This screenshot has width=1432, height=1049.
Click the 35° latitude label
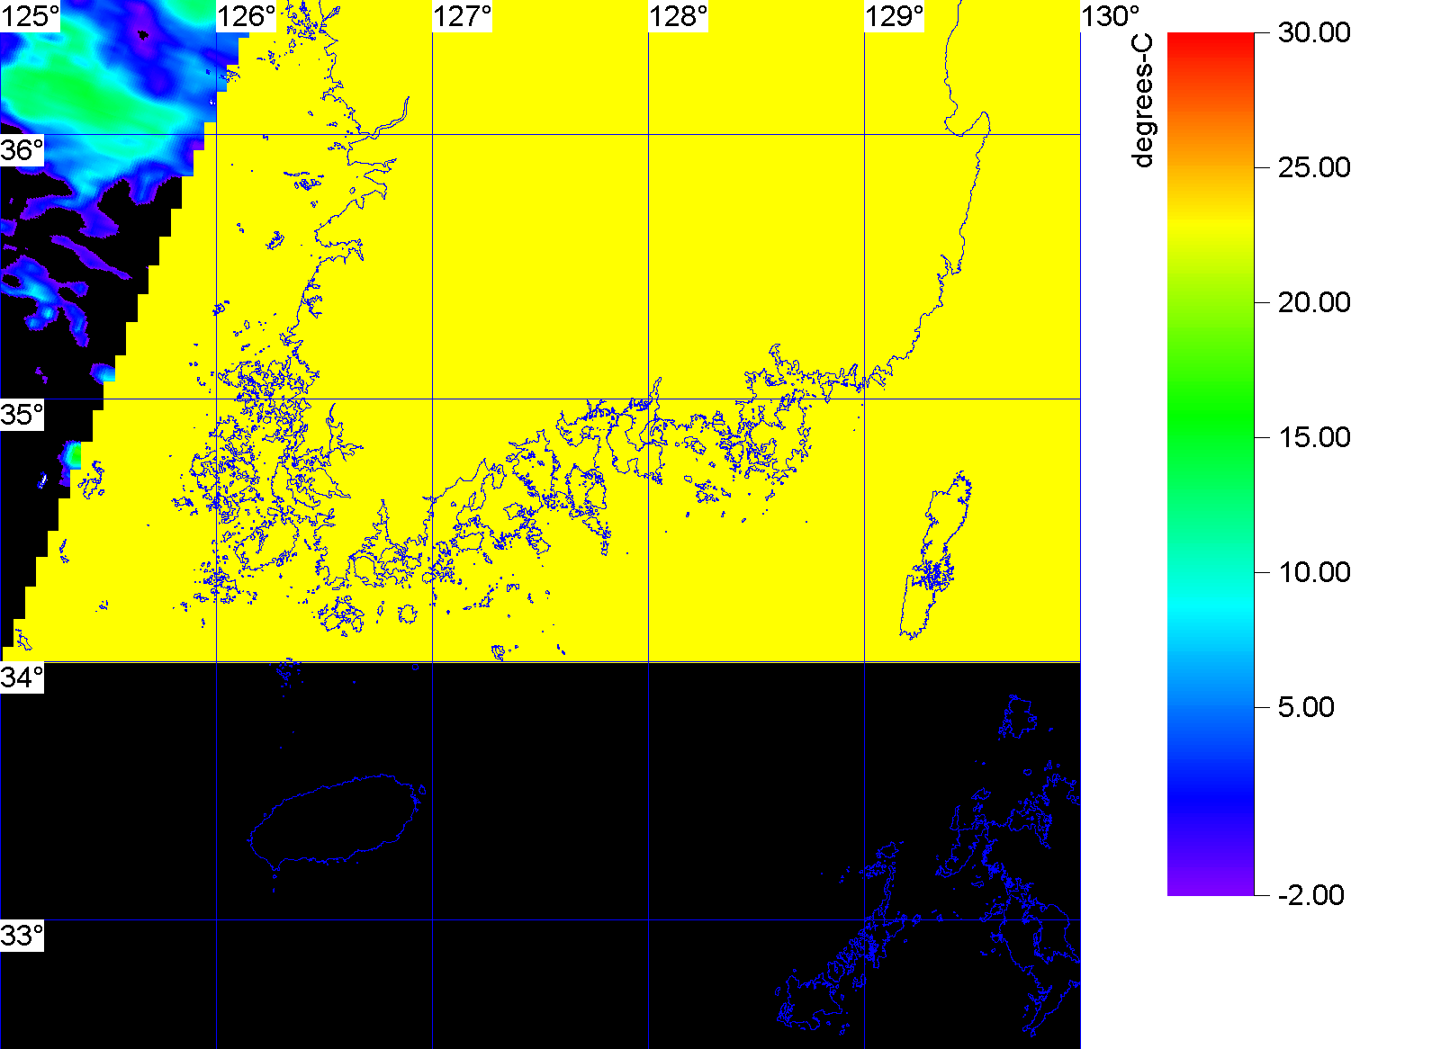tap(22, 415)
